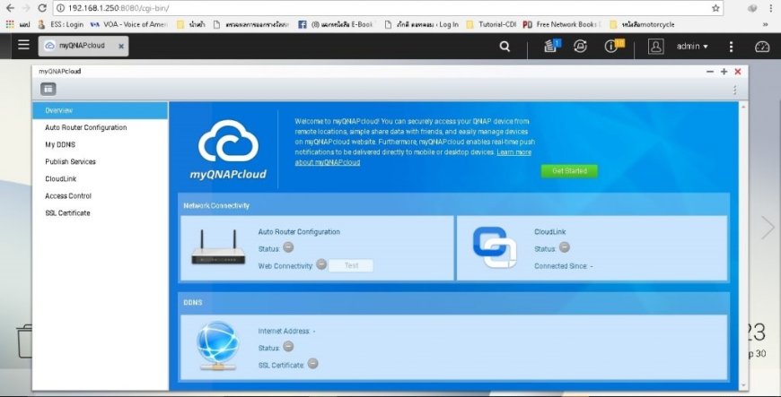Screen dimensions: 781x397
Task: Open the dashboard gauge icon
Action: (762, 47)
